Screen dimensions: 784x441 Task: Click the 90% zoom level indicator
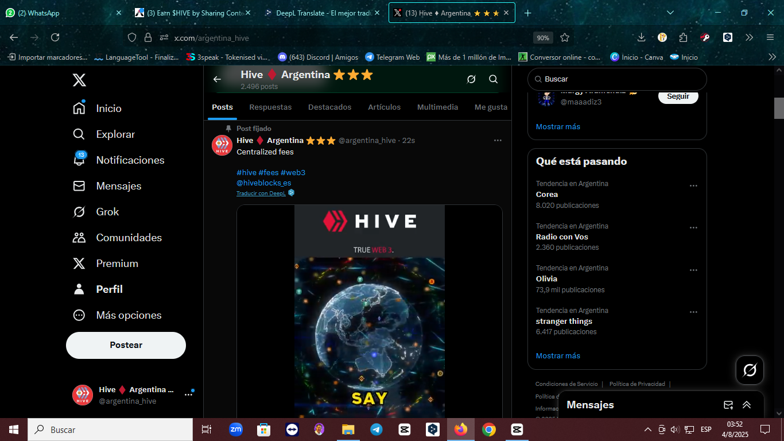[x=542, y=38]
